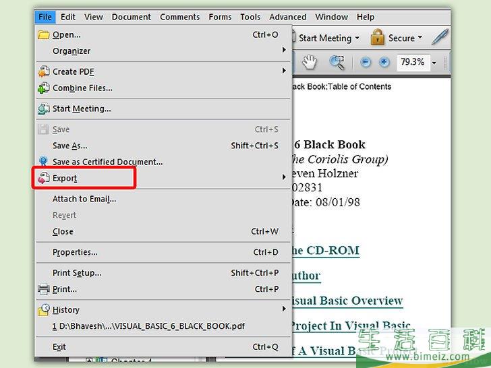491x368 pixels.
Task: Click the Secure padlock icon
Action: (377, 38)
